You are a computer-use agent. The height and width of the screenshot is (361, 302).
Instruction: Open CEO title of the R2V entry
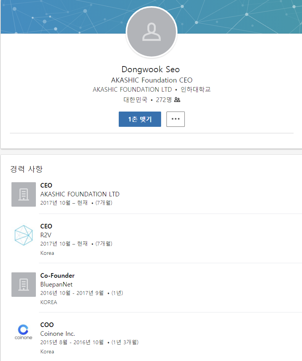[46, 226]
